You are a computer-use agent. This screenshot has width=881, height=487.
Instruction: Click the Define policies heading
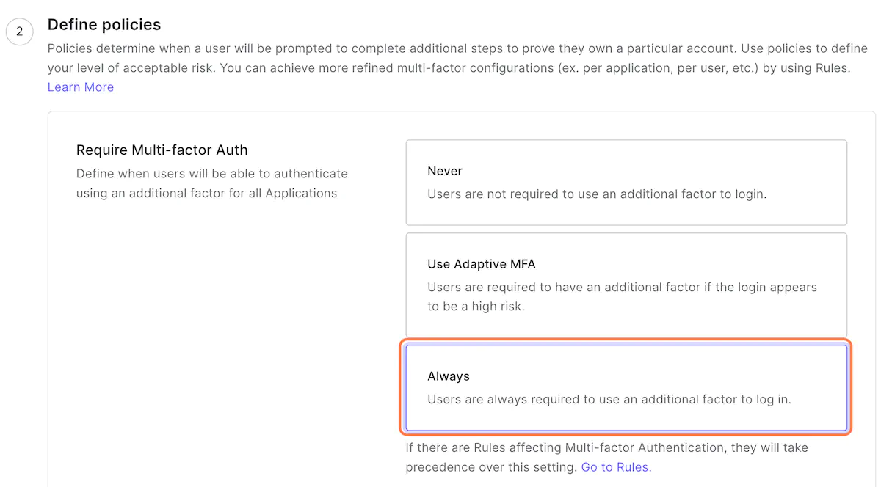click(x=104, y=24)
